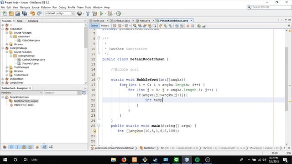Select main(String[] args) in Navigator
This screenshot has height=164, width=292.
tap(24, 105)
